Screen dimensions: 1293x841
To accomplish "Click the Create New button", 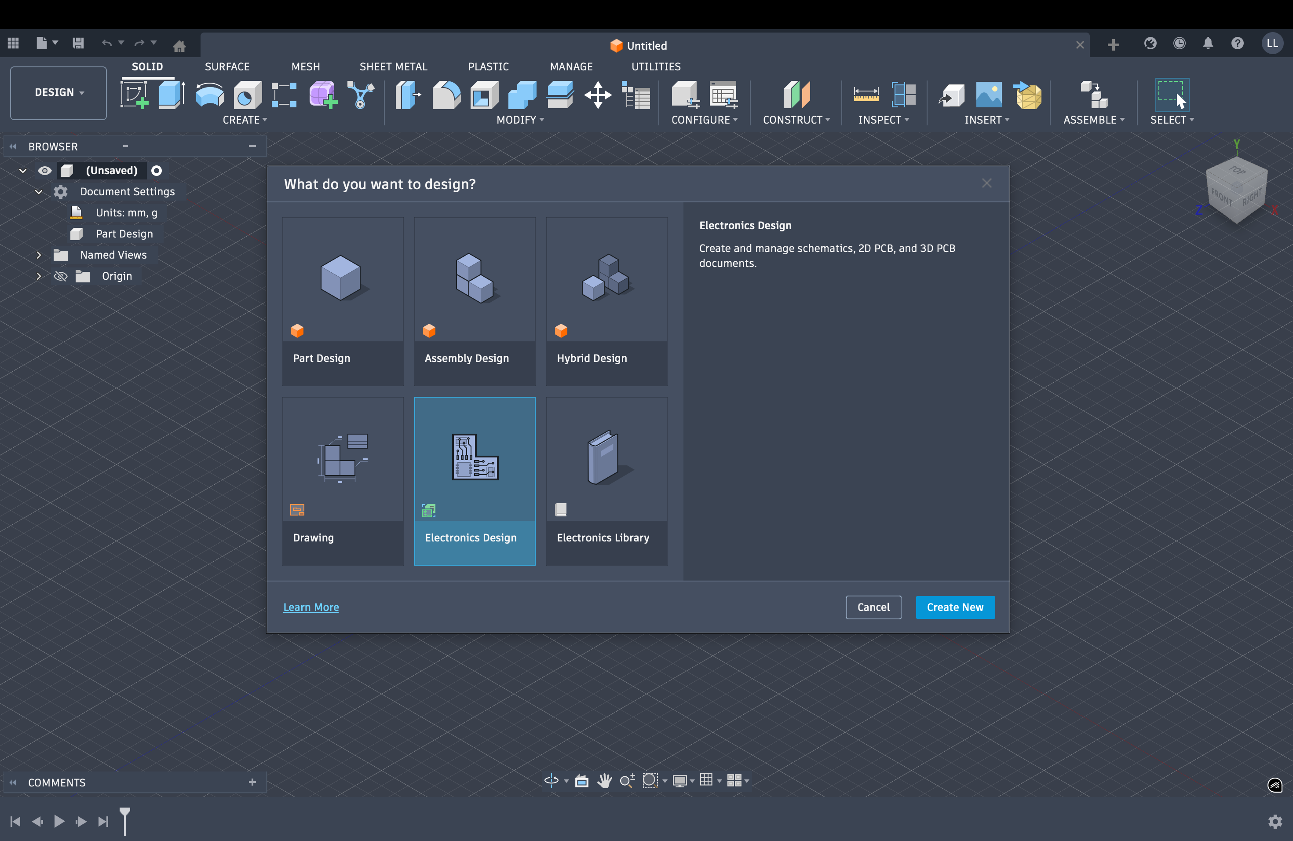I will click(955, 607).
